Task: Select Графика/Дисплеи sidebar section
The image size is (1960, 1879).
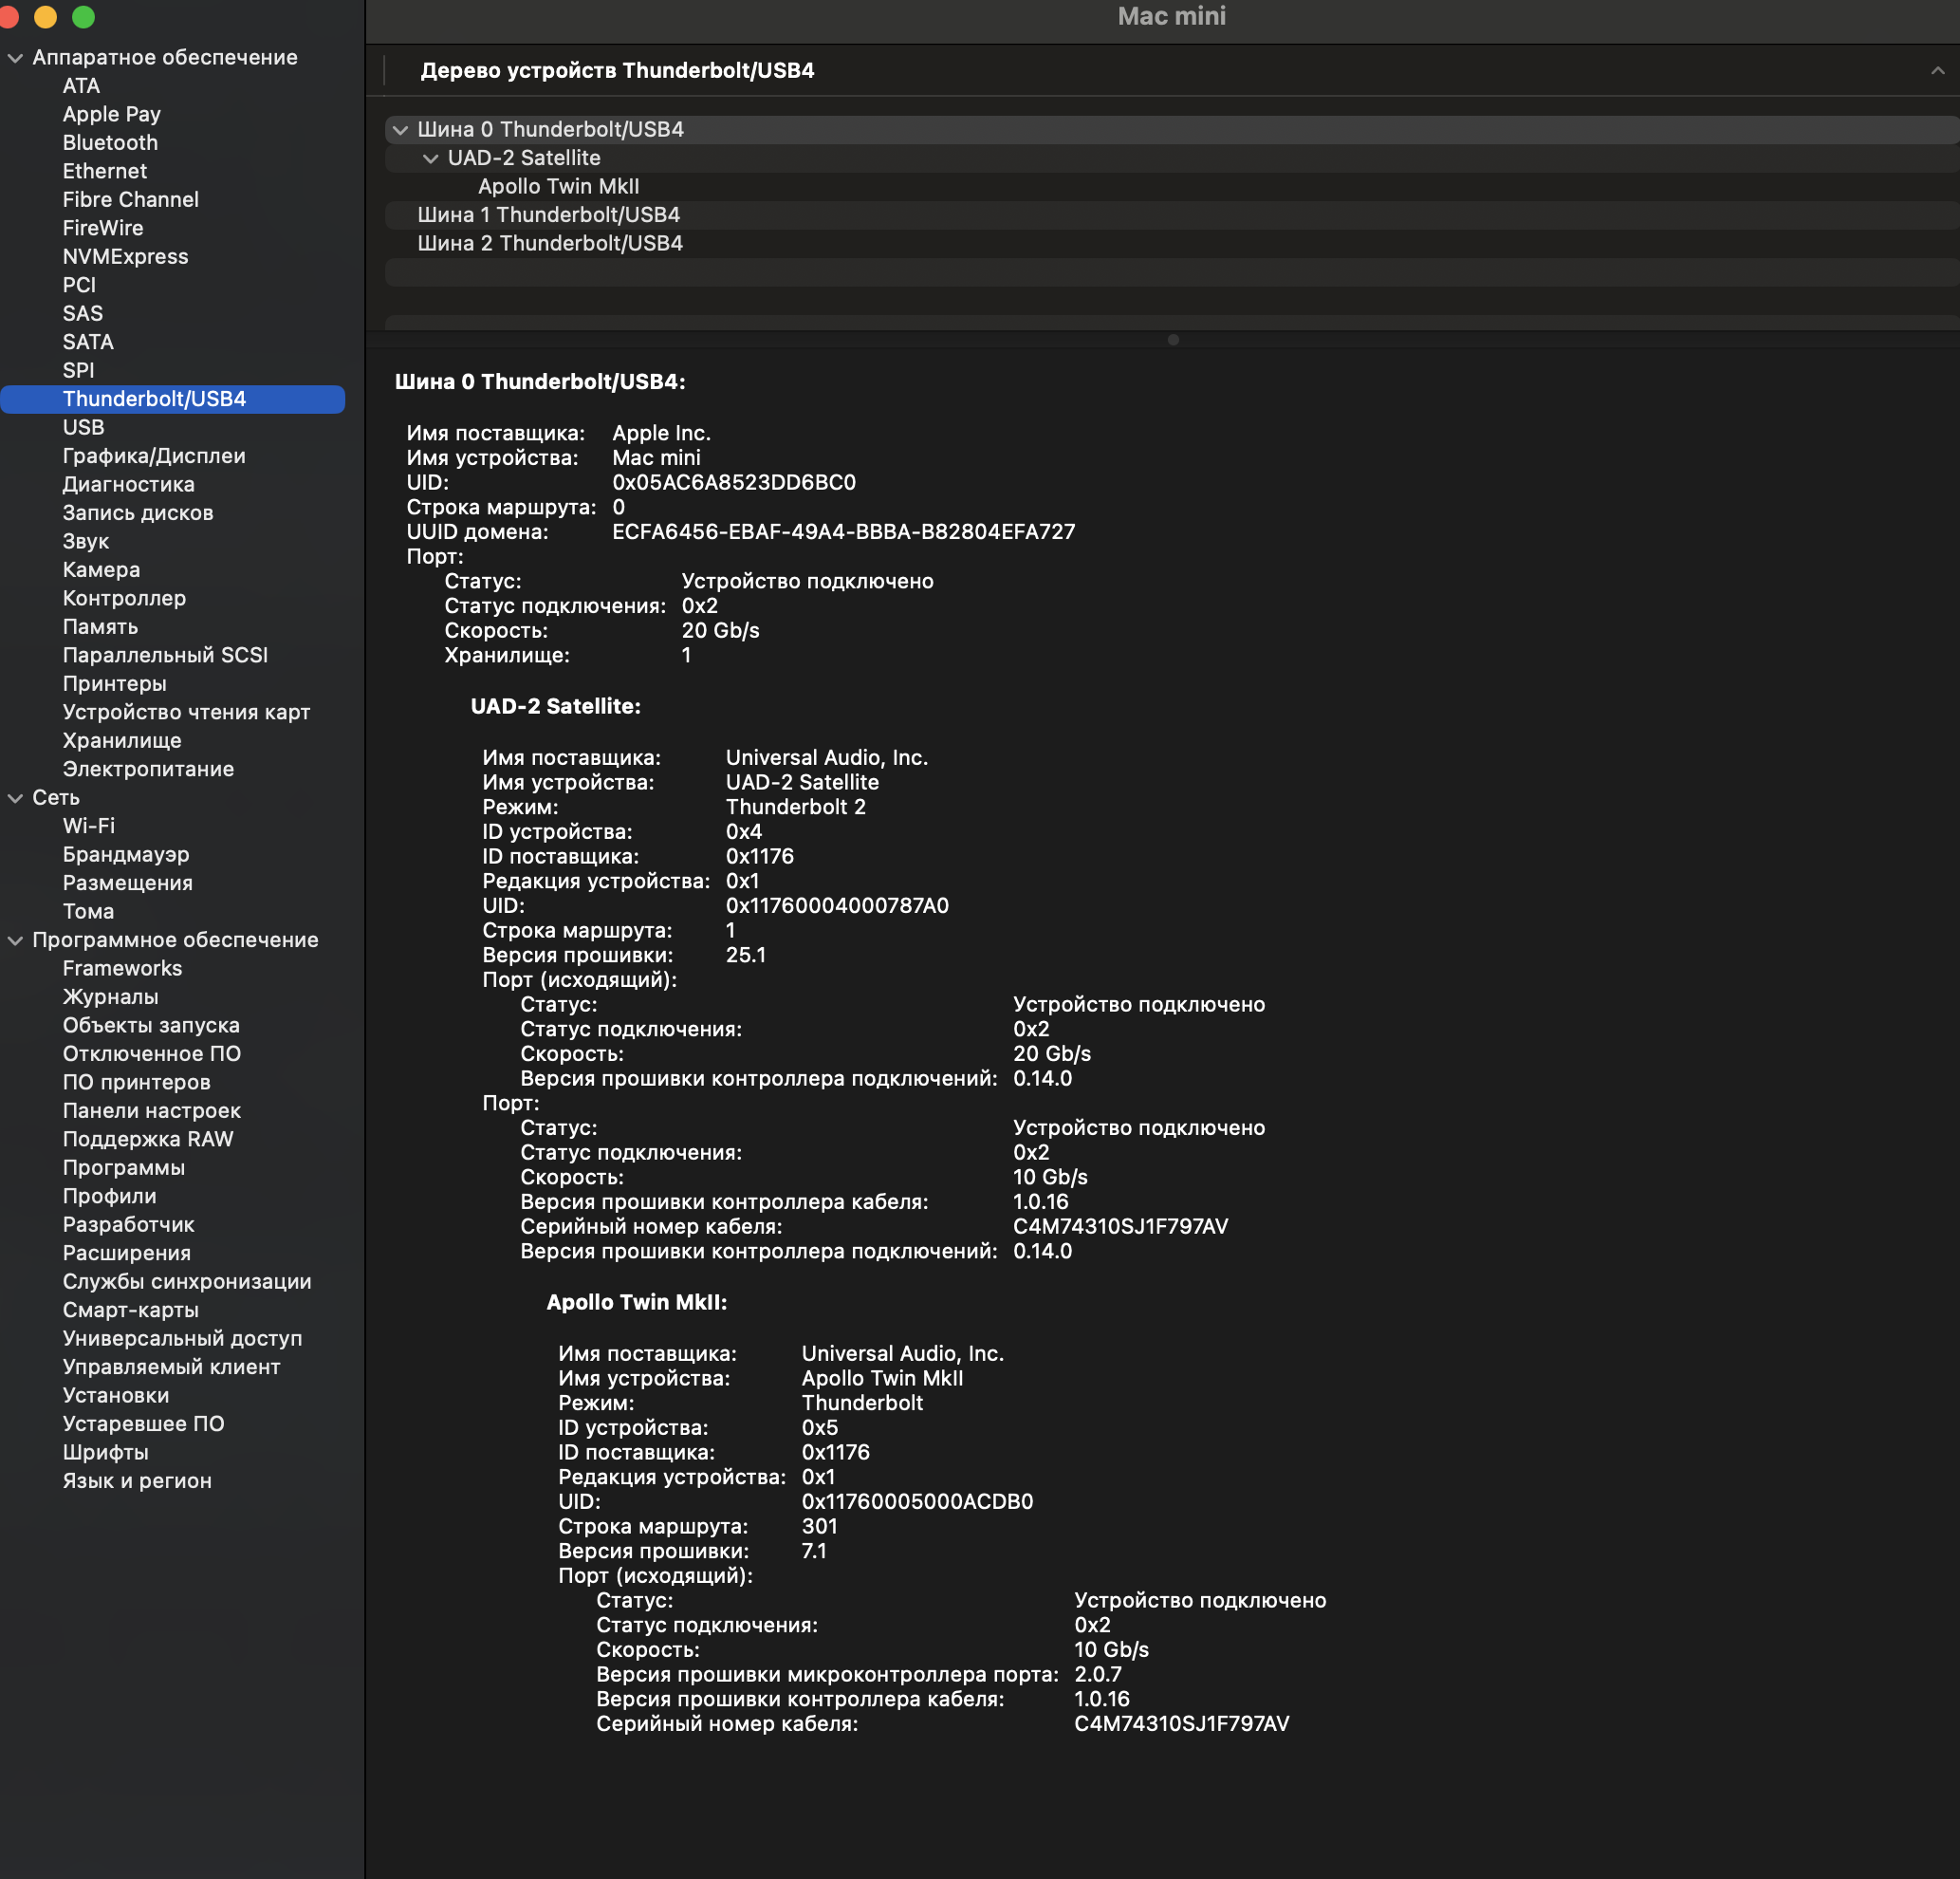Action: 156,456
